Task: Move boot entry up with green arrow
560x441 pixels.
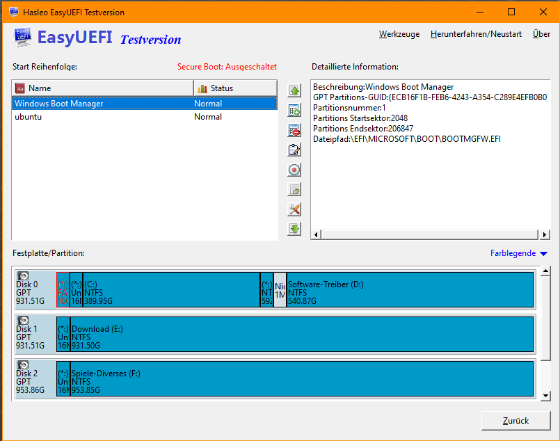Action: point(294,90)
